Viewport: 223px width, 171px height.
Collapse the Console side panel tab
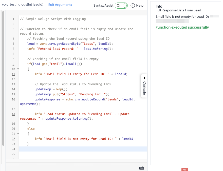[x=144, y=86]
